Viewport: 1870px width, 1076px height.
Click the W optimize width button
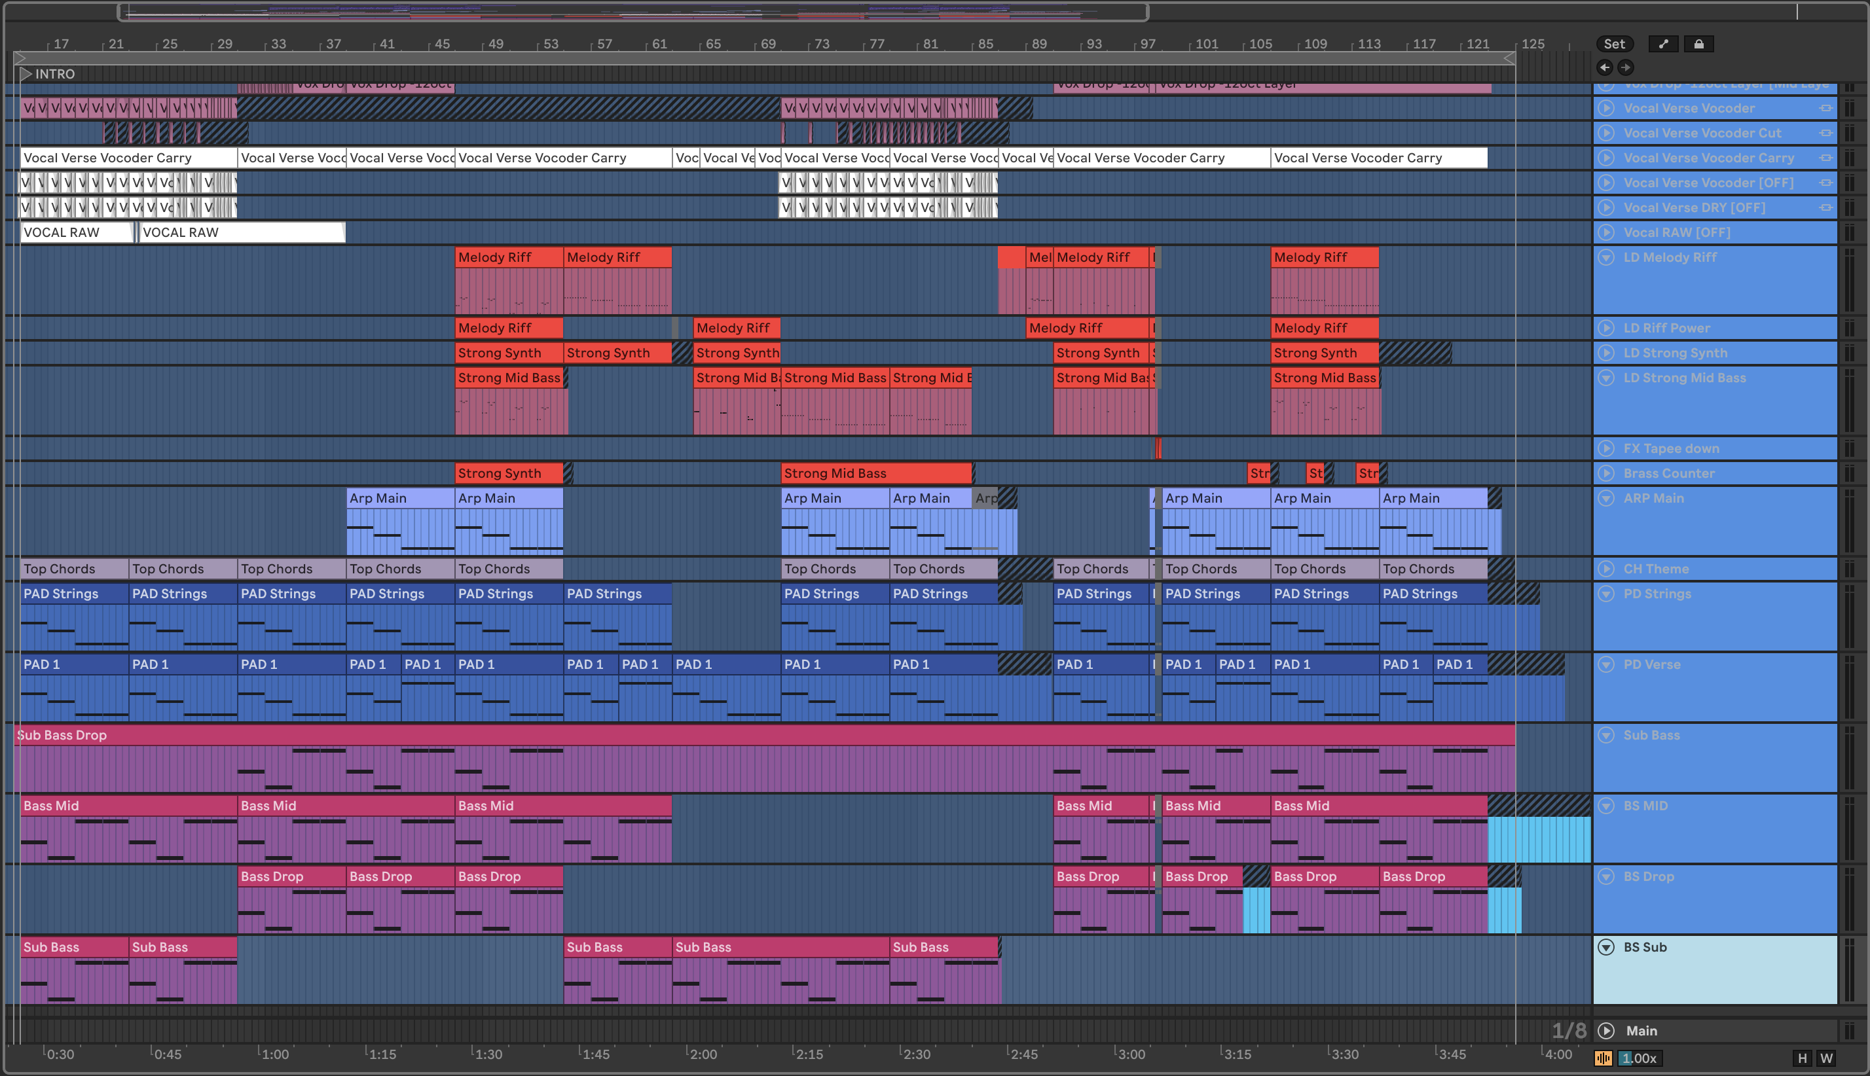tap(1826, 1058)
